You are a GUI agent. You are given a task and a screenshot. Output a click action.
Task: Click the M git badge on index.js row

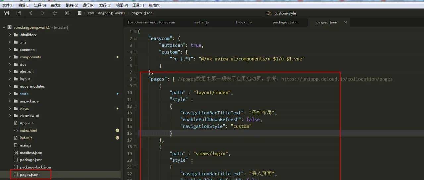pyautogui.click(x=117, y=138)
